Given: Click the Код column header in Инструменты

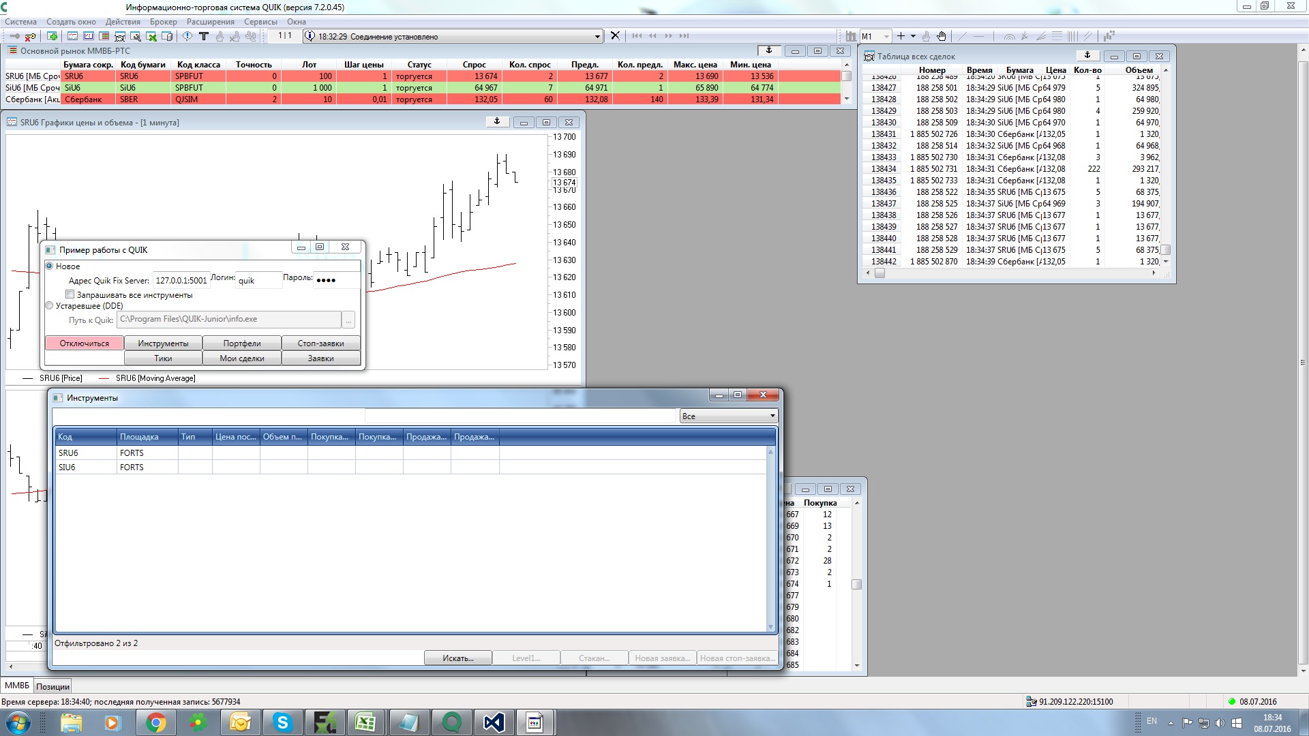Looking at the screenshot, I should [86, 437].
